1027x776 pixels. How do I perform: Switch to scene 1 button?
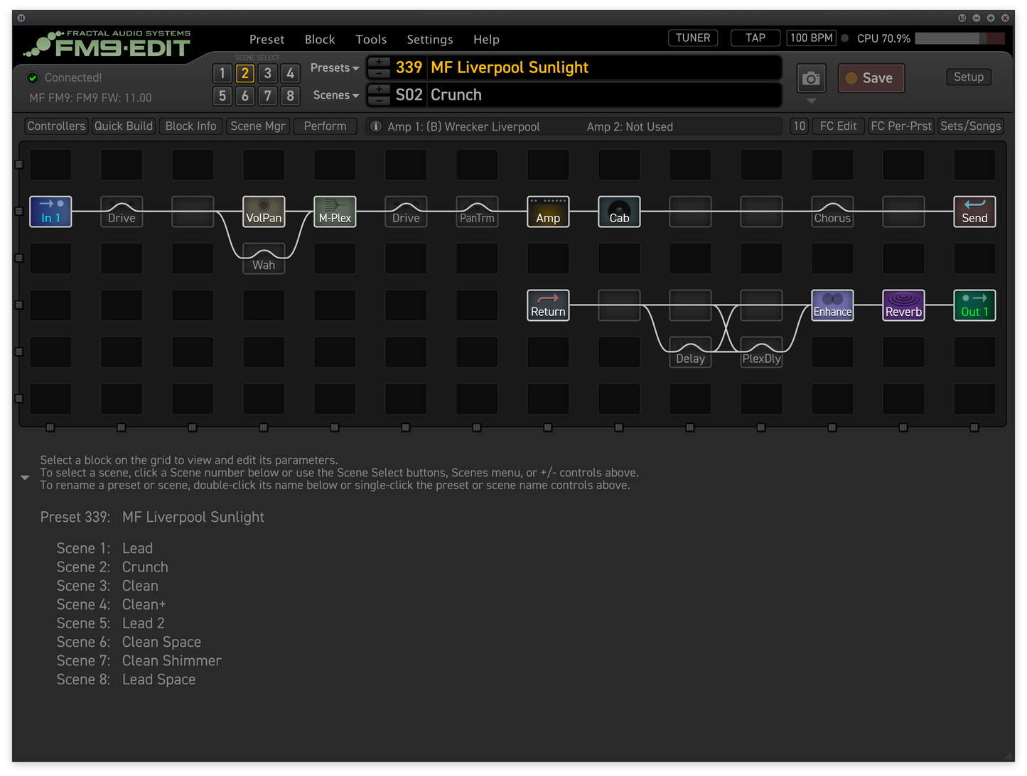click(x=222, y=73)
